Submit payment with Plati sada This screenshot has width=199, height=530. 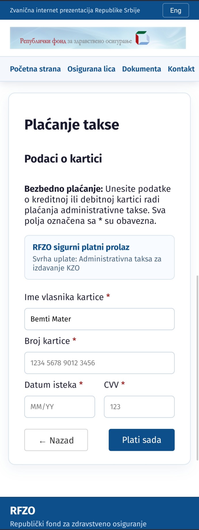tap(141, 440)
